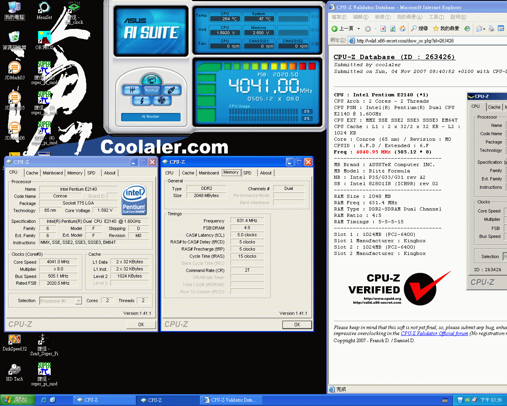507x406 pixels.
Task: Click OK in the Memory CPU-Z window
Action: (297, 324)
